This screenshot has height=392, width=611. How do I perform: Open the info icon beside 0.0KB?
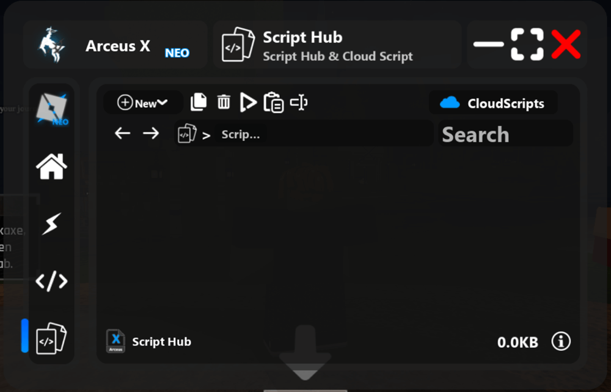click(561, 341)
